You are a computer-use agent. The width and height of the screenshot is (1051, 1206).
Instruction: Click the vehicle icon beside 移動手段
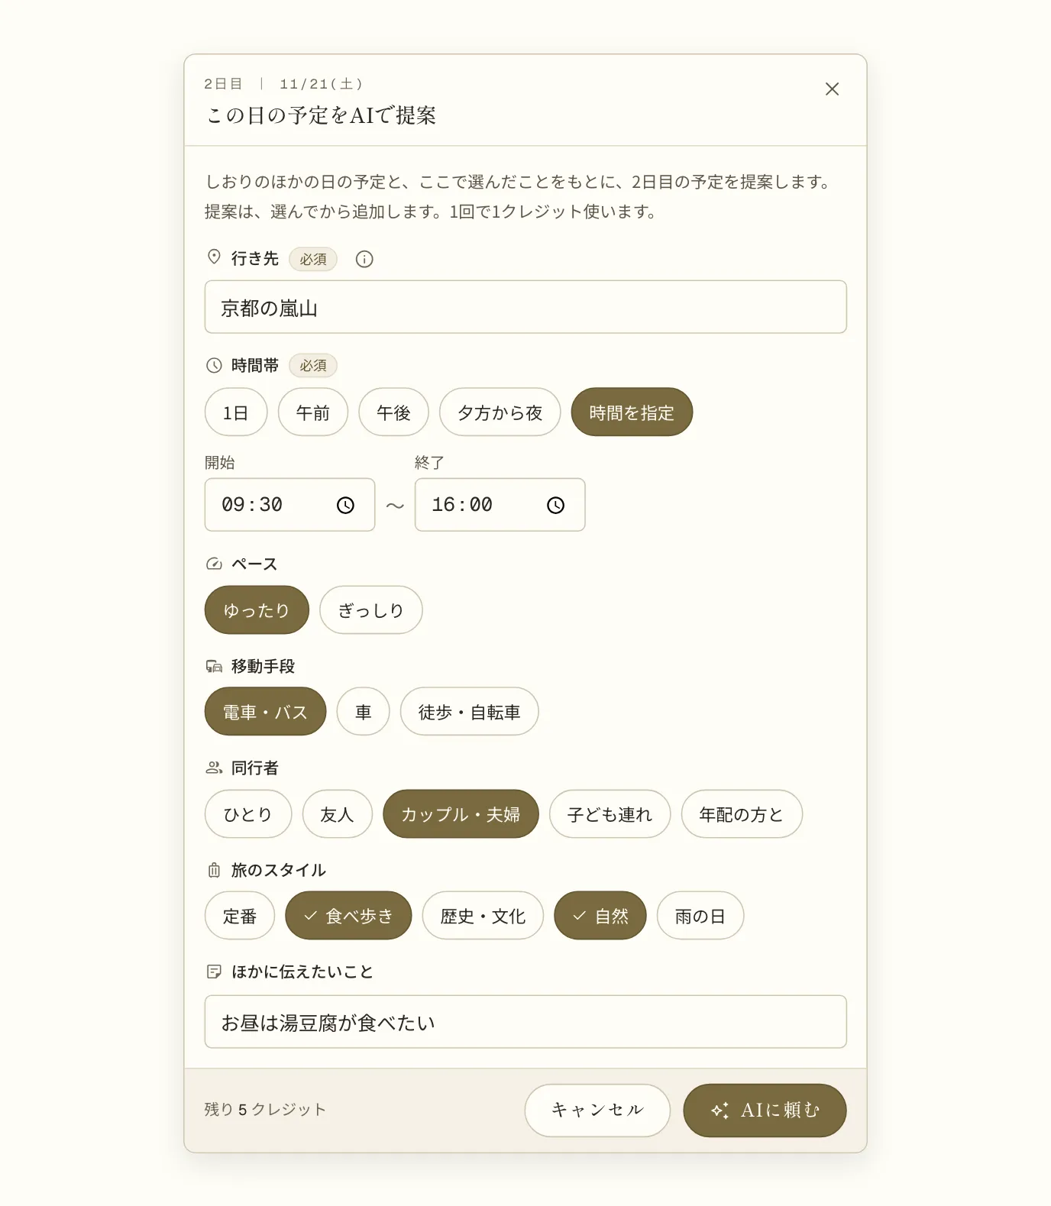click(x=214, y=666)
